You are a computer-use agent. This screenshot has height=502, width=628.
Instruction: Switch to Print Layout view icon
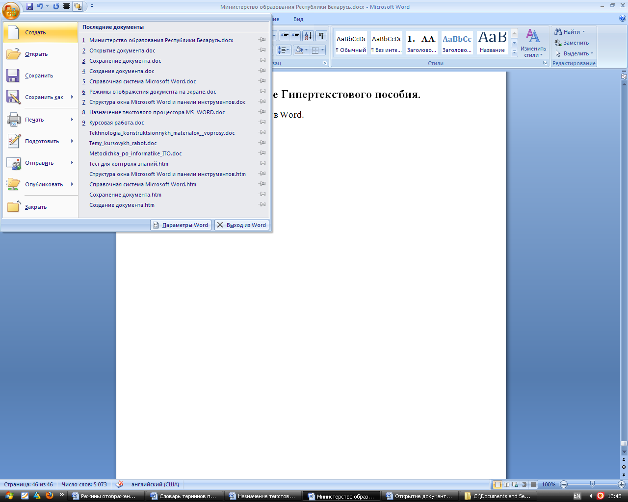click(x=497, y=484)
